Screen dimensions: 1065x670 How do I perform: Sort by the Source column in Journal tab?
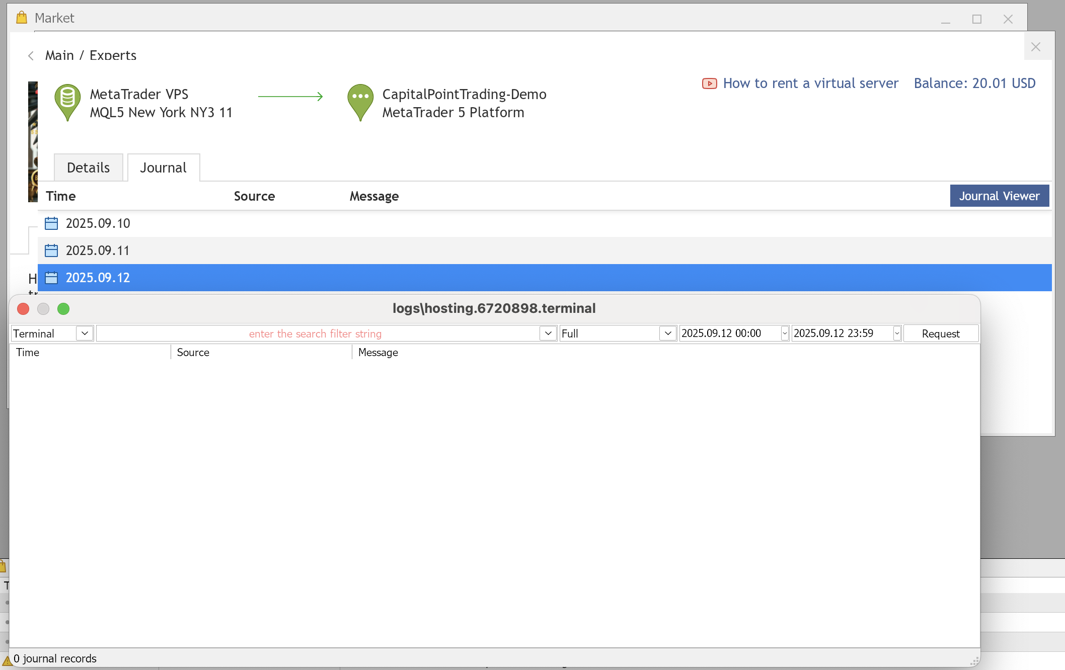click(254, 196)
